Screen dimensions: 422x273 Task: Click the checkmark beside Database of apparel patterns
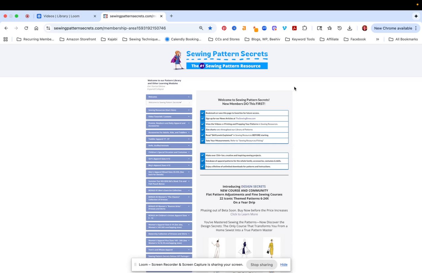point(202,161)
